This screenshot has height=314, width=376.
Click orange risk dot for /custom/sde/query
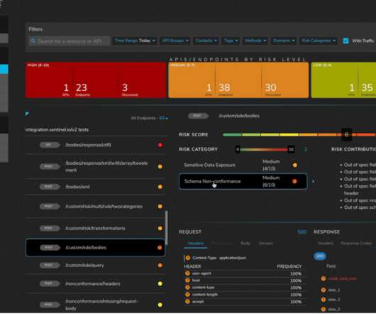(160, 265)
